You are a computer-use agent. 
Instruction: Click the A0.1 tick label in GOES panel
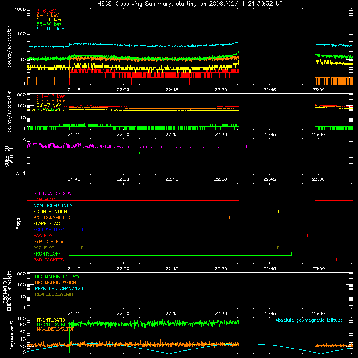[x=21, y=174]
